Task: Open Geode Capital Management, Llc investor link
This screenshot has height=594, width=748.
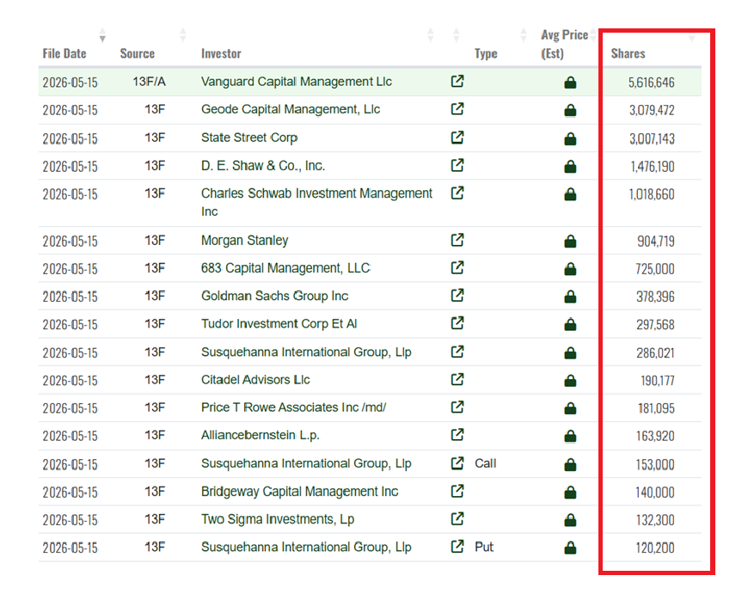Action: (x=291, y=109)
